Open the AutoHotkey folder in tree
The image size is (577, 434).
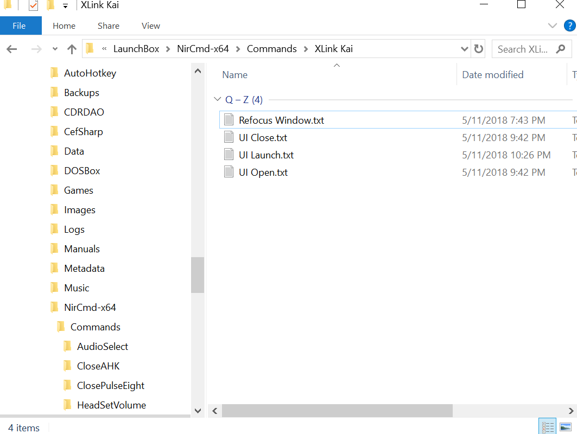90,73
